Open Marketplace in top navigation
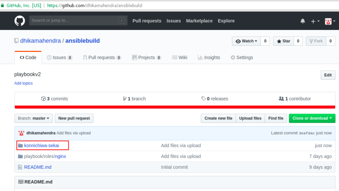 [199, 21]
